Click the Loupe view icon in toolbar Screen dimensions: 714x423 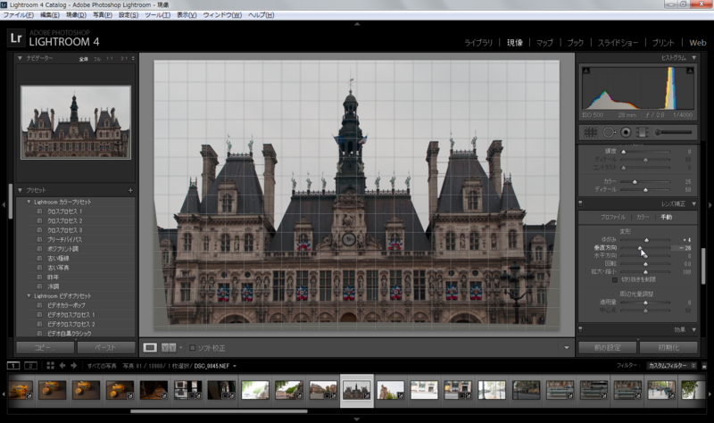(x=150, y=347)
